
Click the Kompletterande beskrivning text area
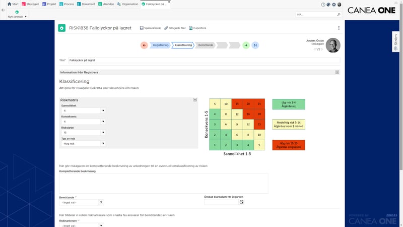tap(163, 183)
